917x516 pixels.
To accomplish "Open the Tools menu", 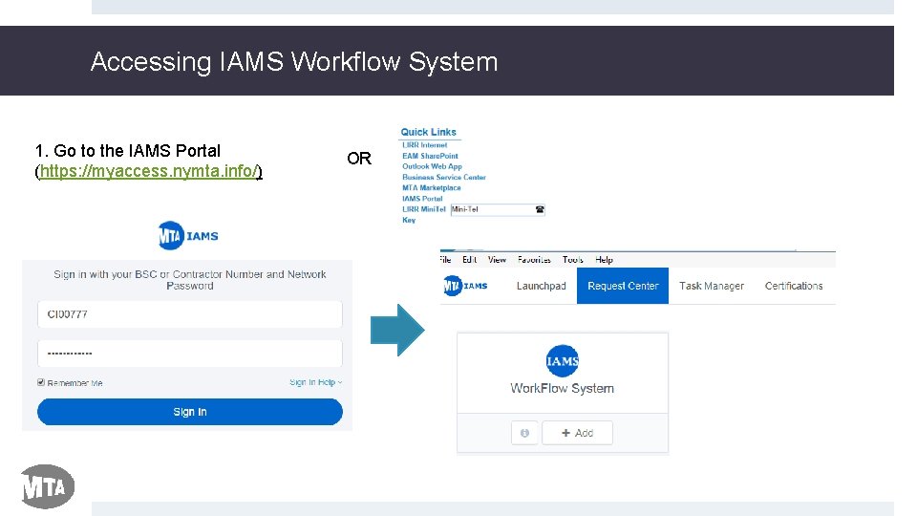I will coord(572,260).
